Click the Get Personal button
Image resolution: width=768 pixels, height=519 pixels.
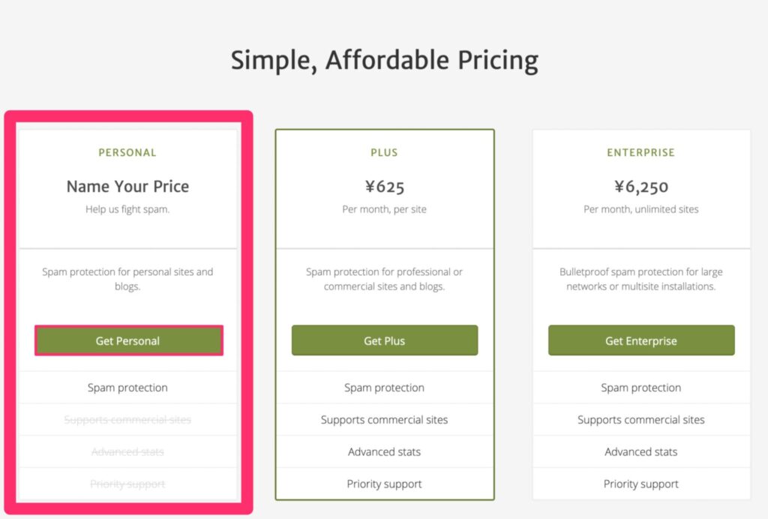[129, 340]
